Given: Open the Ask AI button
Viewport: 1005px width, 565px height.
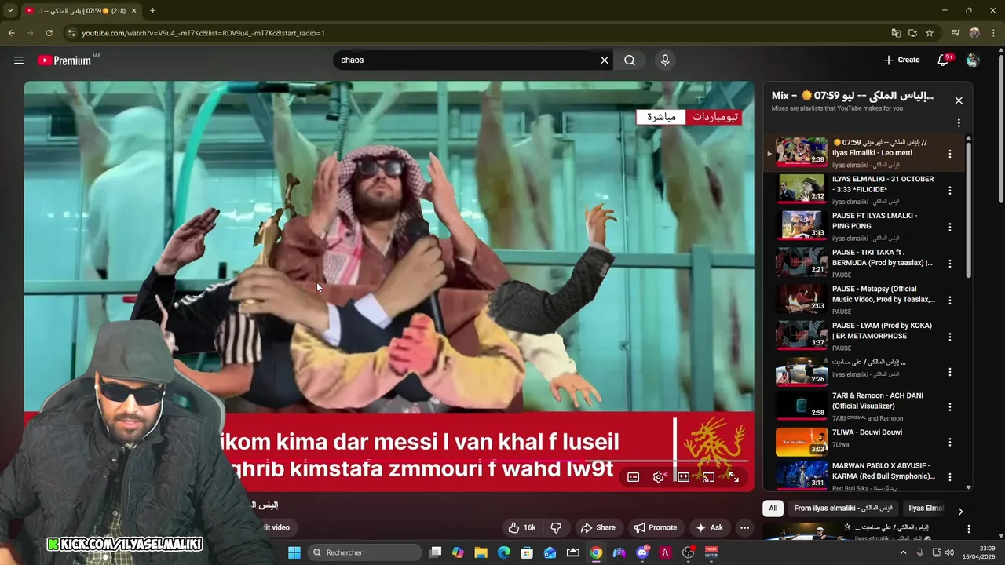Looking at the screenshot, I should (x=709, y=527).
